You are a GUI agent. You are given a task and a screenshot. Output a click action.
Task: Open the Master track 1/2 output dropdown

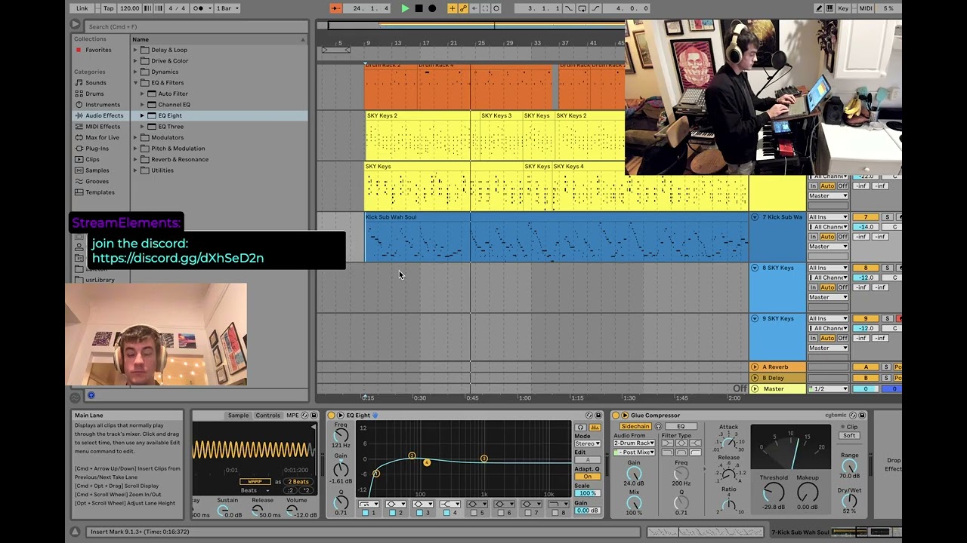(x=828, y=389)
